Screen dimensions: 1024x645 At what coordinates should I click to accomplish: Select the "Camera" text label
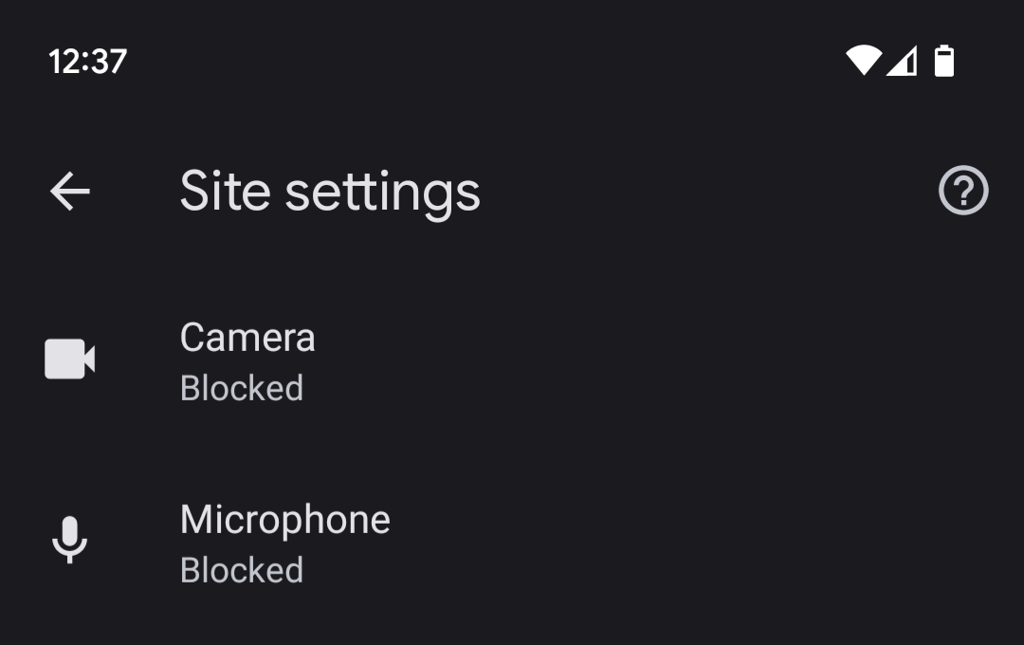coord(247,338)
